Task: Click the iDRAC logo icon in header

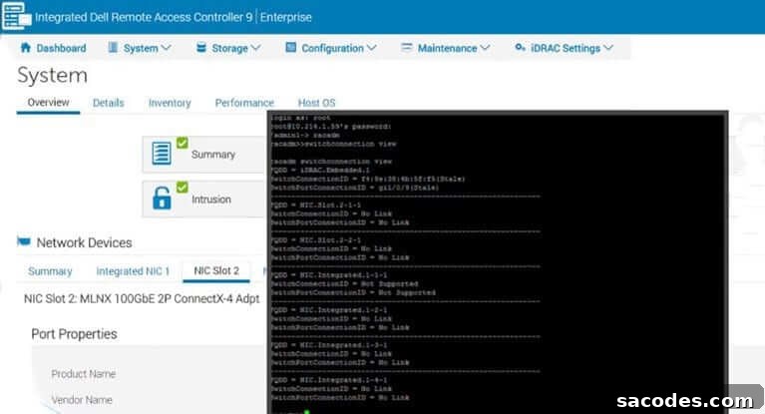Action: (17, 16)
